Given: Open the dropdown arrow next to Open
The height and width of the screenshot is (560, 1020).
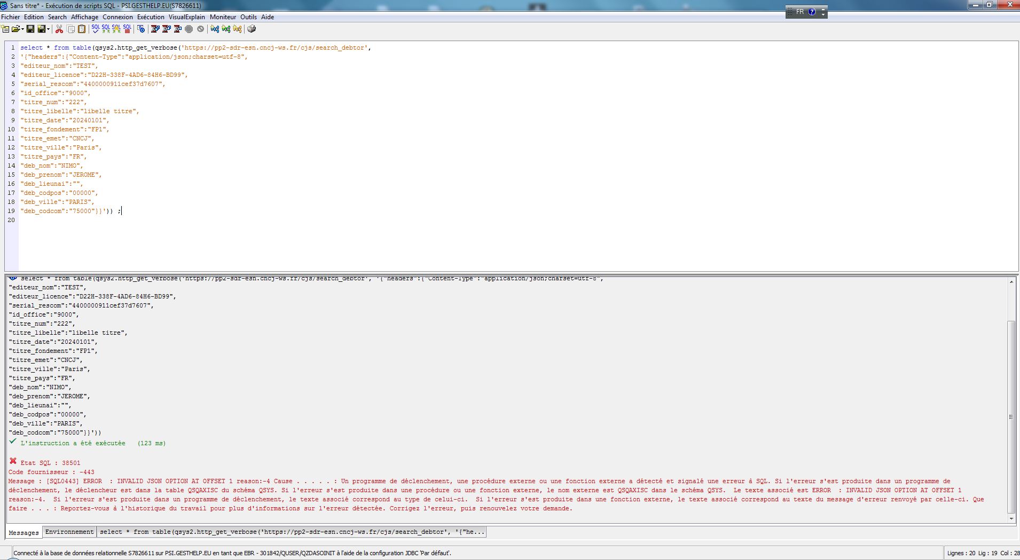Looking at the screenshot, I should (x=22, y=29).
